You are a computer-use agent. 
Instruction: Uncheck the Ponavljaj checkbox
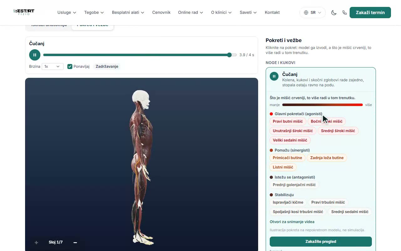click(x=70, y=67)
